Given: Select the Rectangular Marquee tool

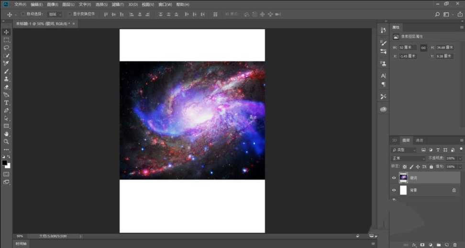Looking at the screenshot, I should (7, 40).
